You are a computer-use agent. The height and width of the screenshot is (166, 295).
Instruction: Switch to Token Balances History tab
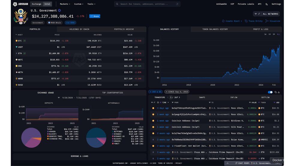point(215,29)
